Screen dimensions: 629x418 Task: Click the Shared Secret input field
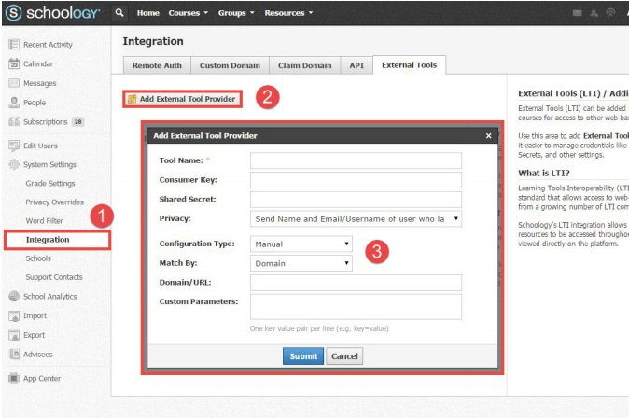(356, 200)
